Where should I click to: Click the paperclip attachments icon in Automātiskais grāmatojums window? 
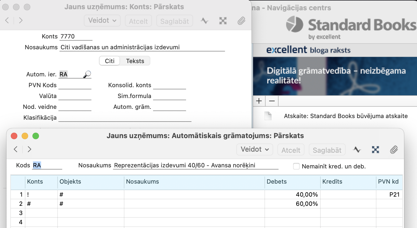coord(394,149)
